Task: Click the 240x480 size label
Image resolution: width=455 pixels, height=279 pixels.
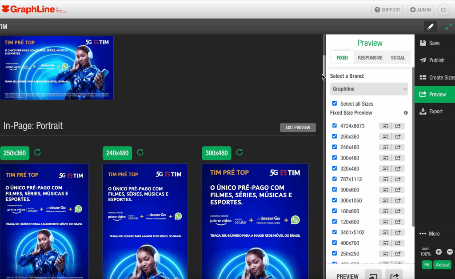Action: (117, 153)
